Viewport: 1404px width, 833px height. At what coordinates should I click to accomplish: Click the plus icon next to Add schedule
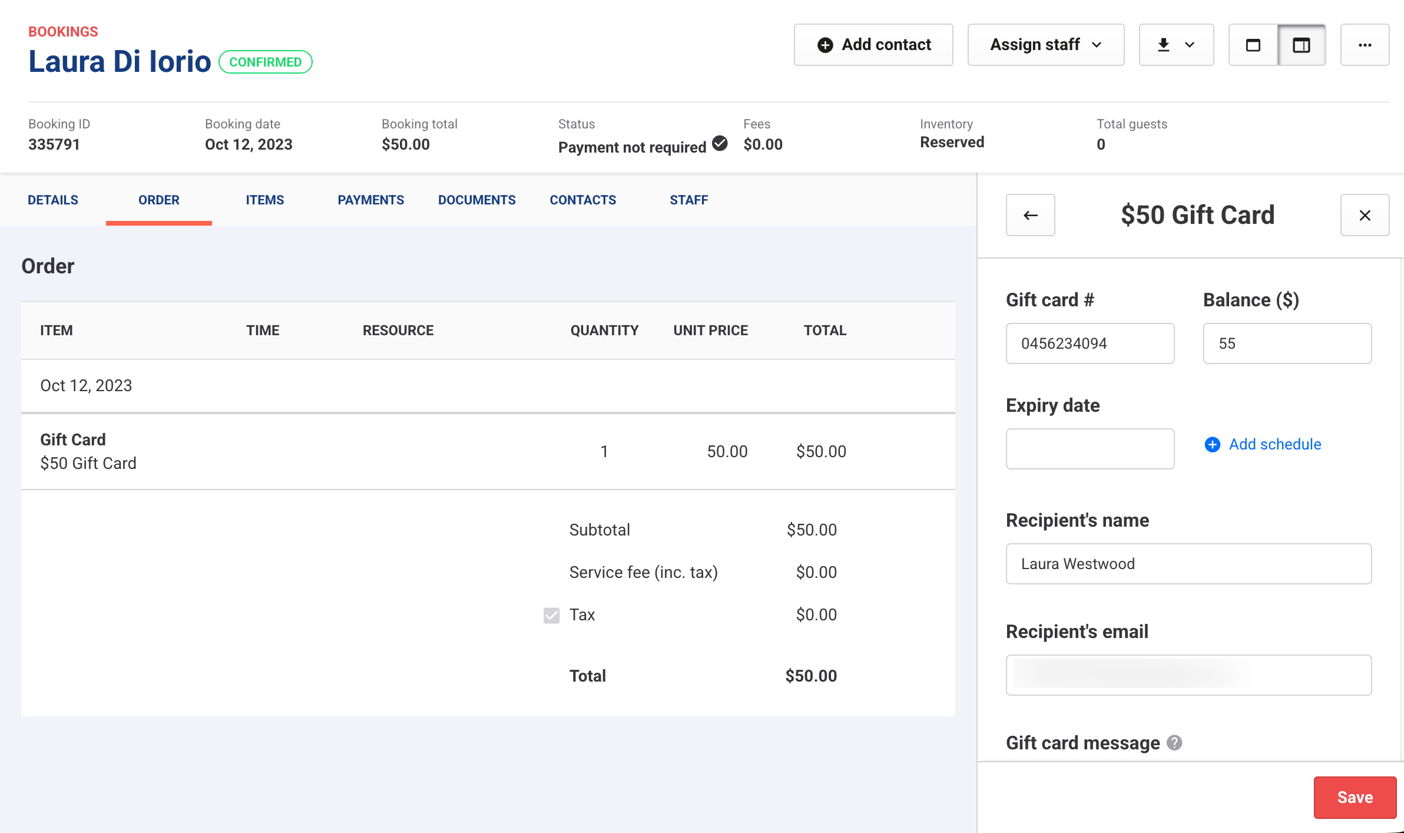click(1212, 444)
